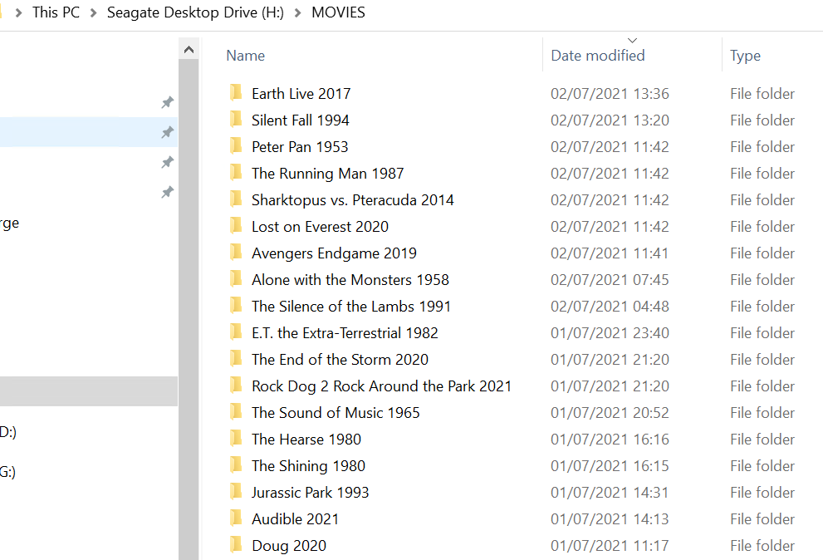This screenshot has width=823, height=560.
Task: Click the Alone with the Monsters 1958 folder icon
Action: click(x=236, y=279)
